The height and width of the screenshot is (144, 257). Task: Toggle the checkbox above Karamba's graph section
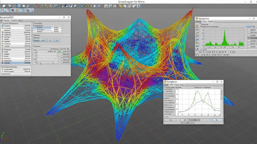(x=33, y=46)
